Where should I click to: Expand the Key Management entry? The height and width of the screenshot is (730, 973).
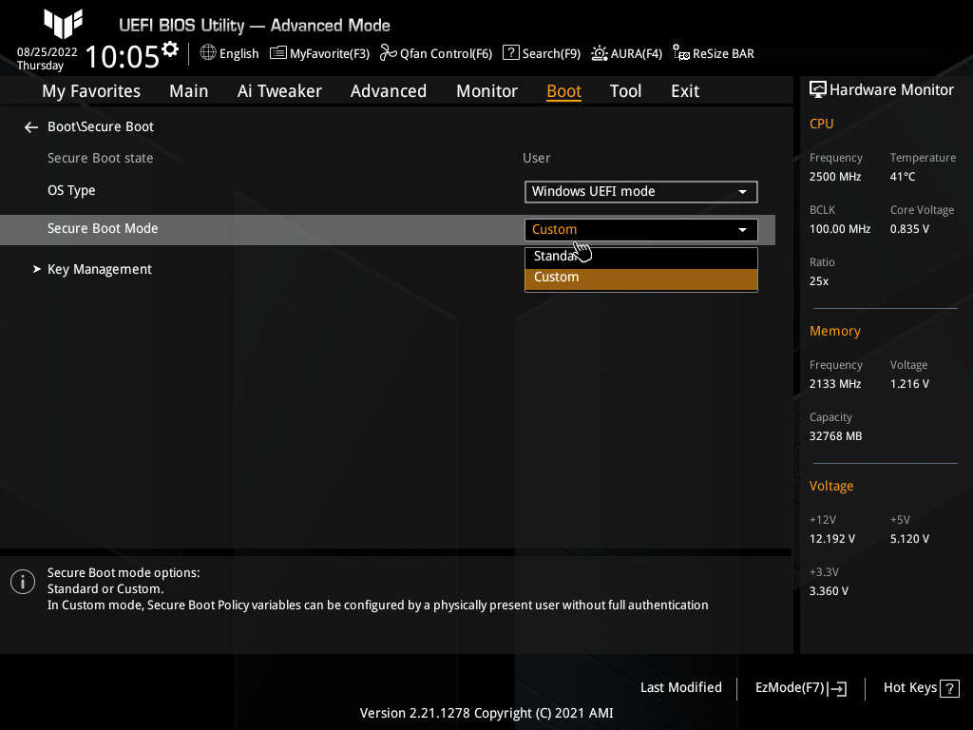click(x=99, y=269)
